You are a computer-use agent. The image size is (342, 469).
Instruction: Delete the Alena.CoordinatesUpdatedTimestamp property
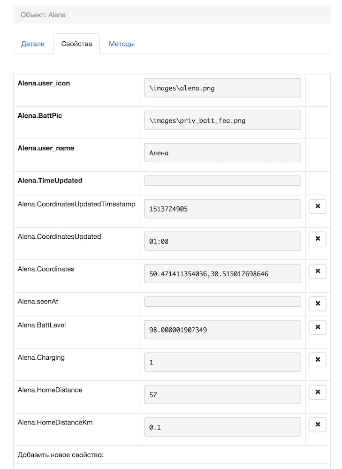318,206
